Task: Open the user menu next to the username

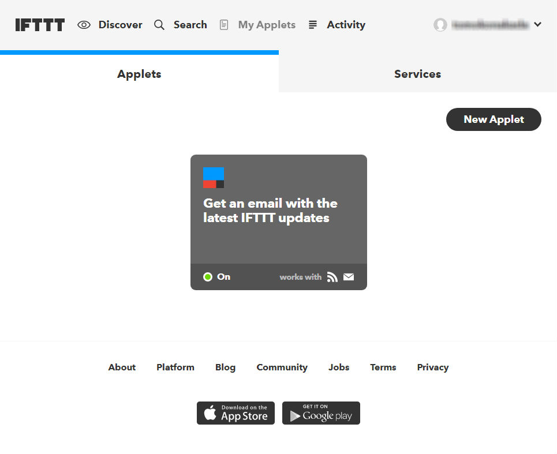Action: [x=537, y=25]
